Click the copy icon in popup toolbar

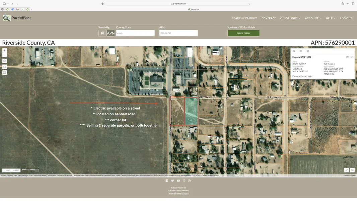308,51
